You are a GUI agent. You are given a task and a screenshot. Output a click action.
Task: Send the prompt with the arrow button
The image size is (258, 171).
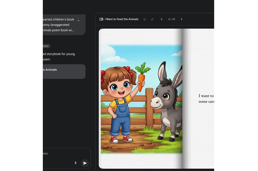[85, 163]
